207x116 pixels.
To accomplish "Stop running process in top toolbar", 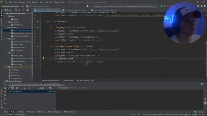I will point(171,6).
